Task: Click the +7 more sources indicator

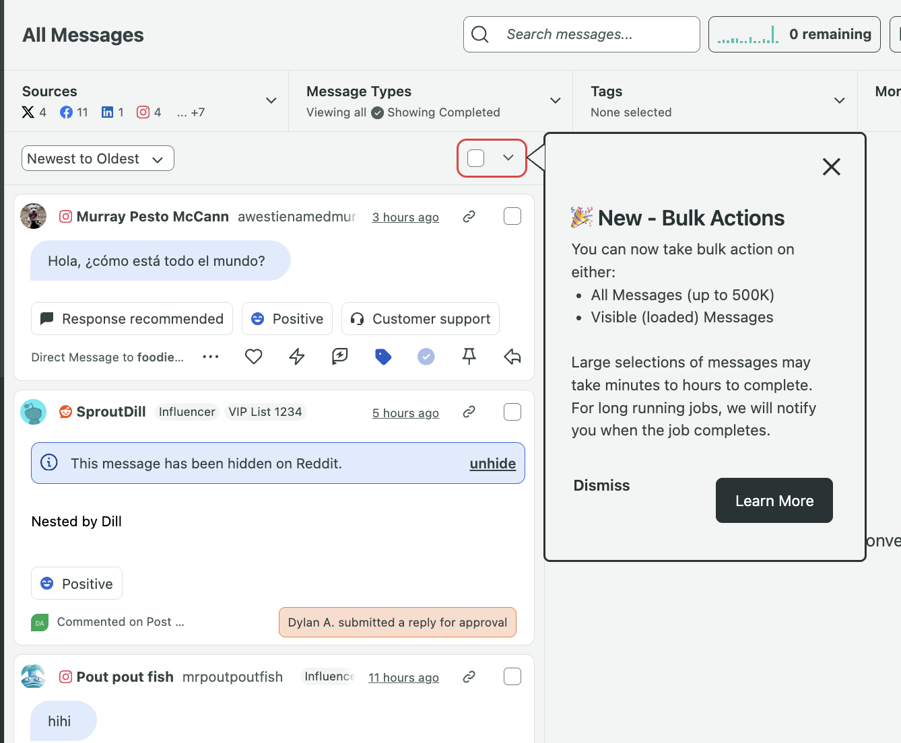Action: (191, 112)
